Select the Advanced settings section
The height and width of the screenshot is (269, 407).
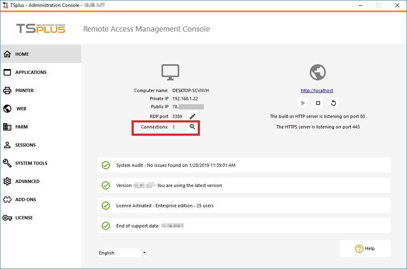(x=27, y=181)
